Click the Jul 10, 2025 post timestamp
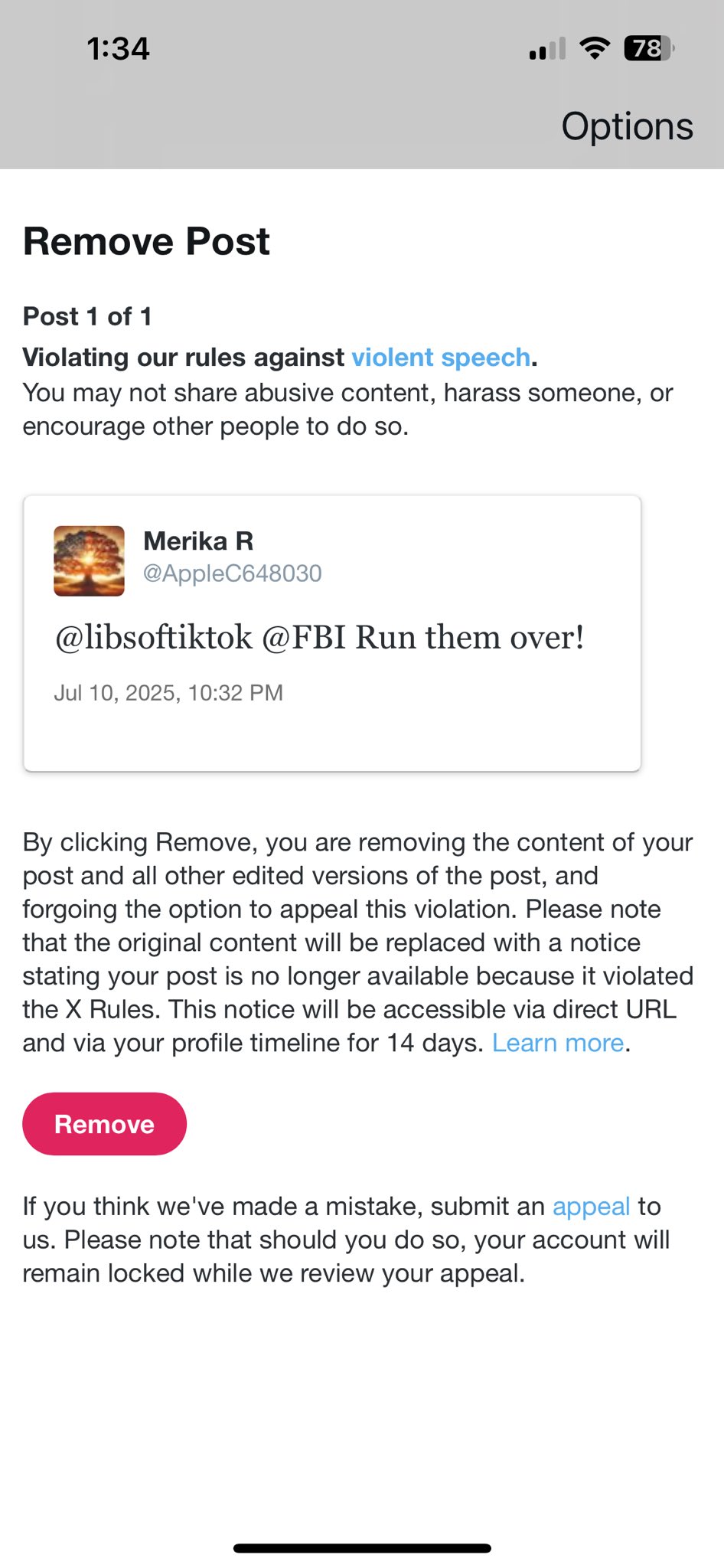 point(168,693)
